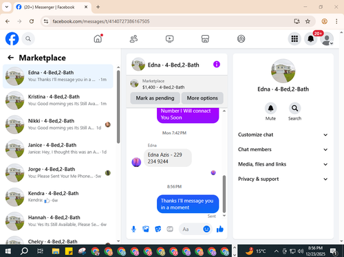
Task: Open Sticky Notes from the taskbar
Action: pyautogui.click(x=69, y=252)
